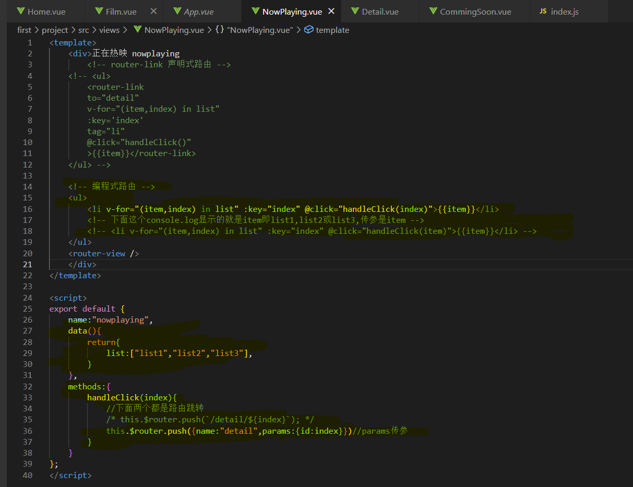Click the commented $router.push template string line
Image resolution: width=633 pixels, height=487 pixels.
click(210, 420)
